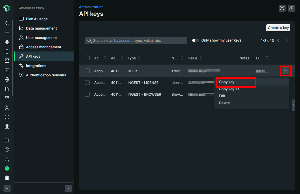The height and width of the screenshot is (194, 300).
Task: Sort by Type column arrows
Action: click(139, 58)
